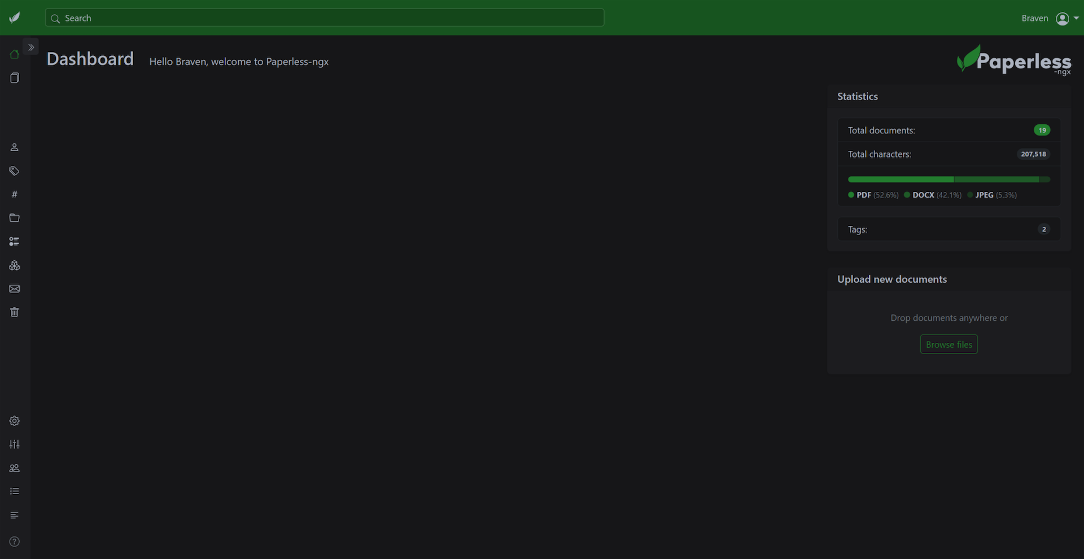The image size is (1084, 559).
Task: Expand the collapsed sidebar with chevron
Action: pos(31,47)
